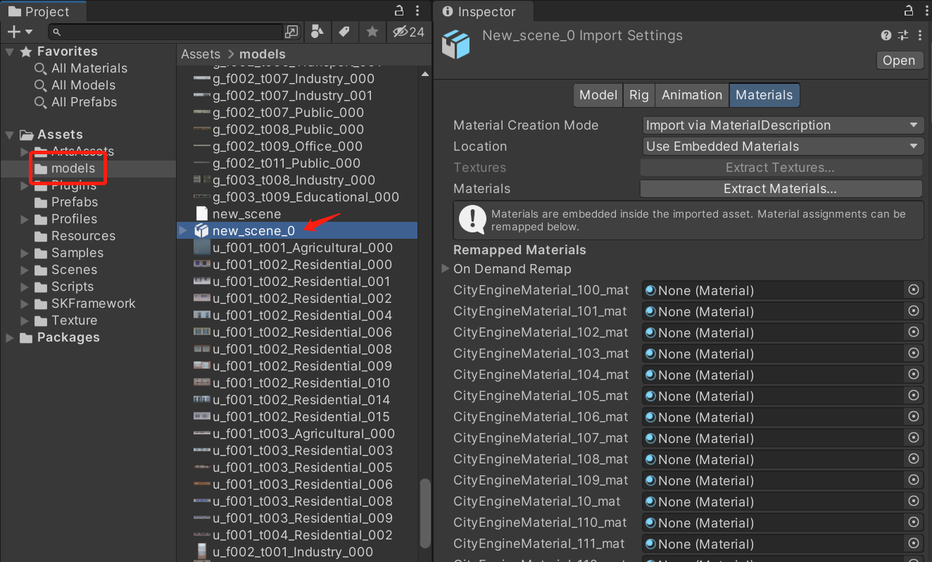Screen dimensions: 932x562
Task: Expand the new_scene_0 asset
Action: click(182, 230)
